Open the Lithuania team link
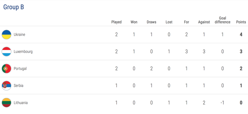The image size is (248, 114). (21, 103)
